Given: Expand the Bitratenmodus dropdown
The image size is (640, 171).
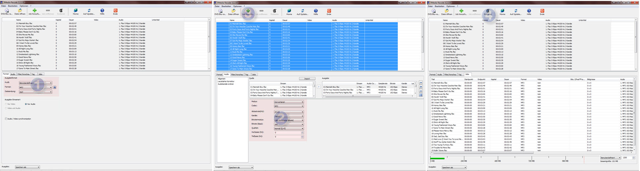Looking at the screenshot, I should pos(288,120).
